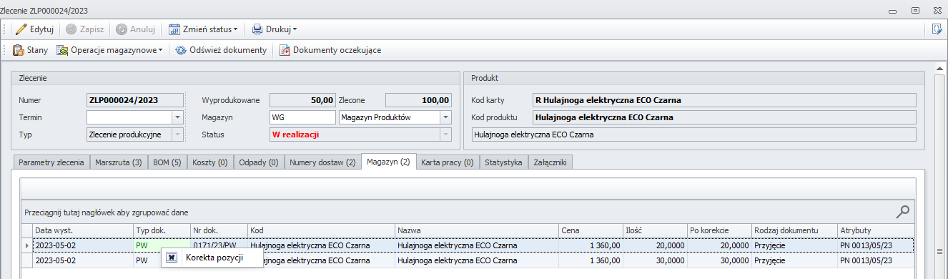The height and width of the screenshot is (279, 948).
Task: Click the Kod produktu field
Action: (x=724, y=117)
